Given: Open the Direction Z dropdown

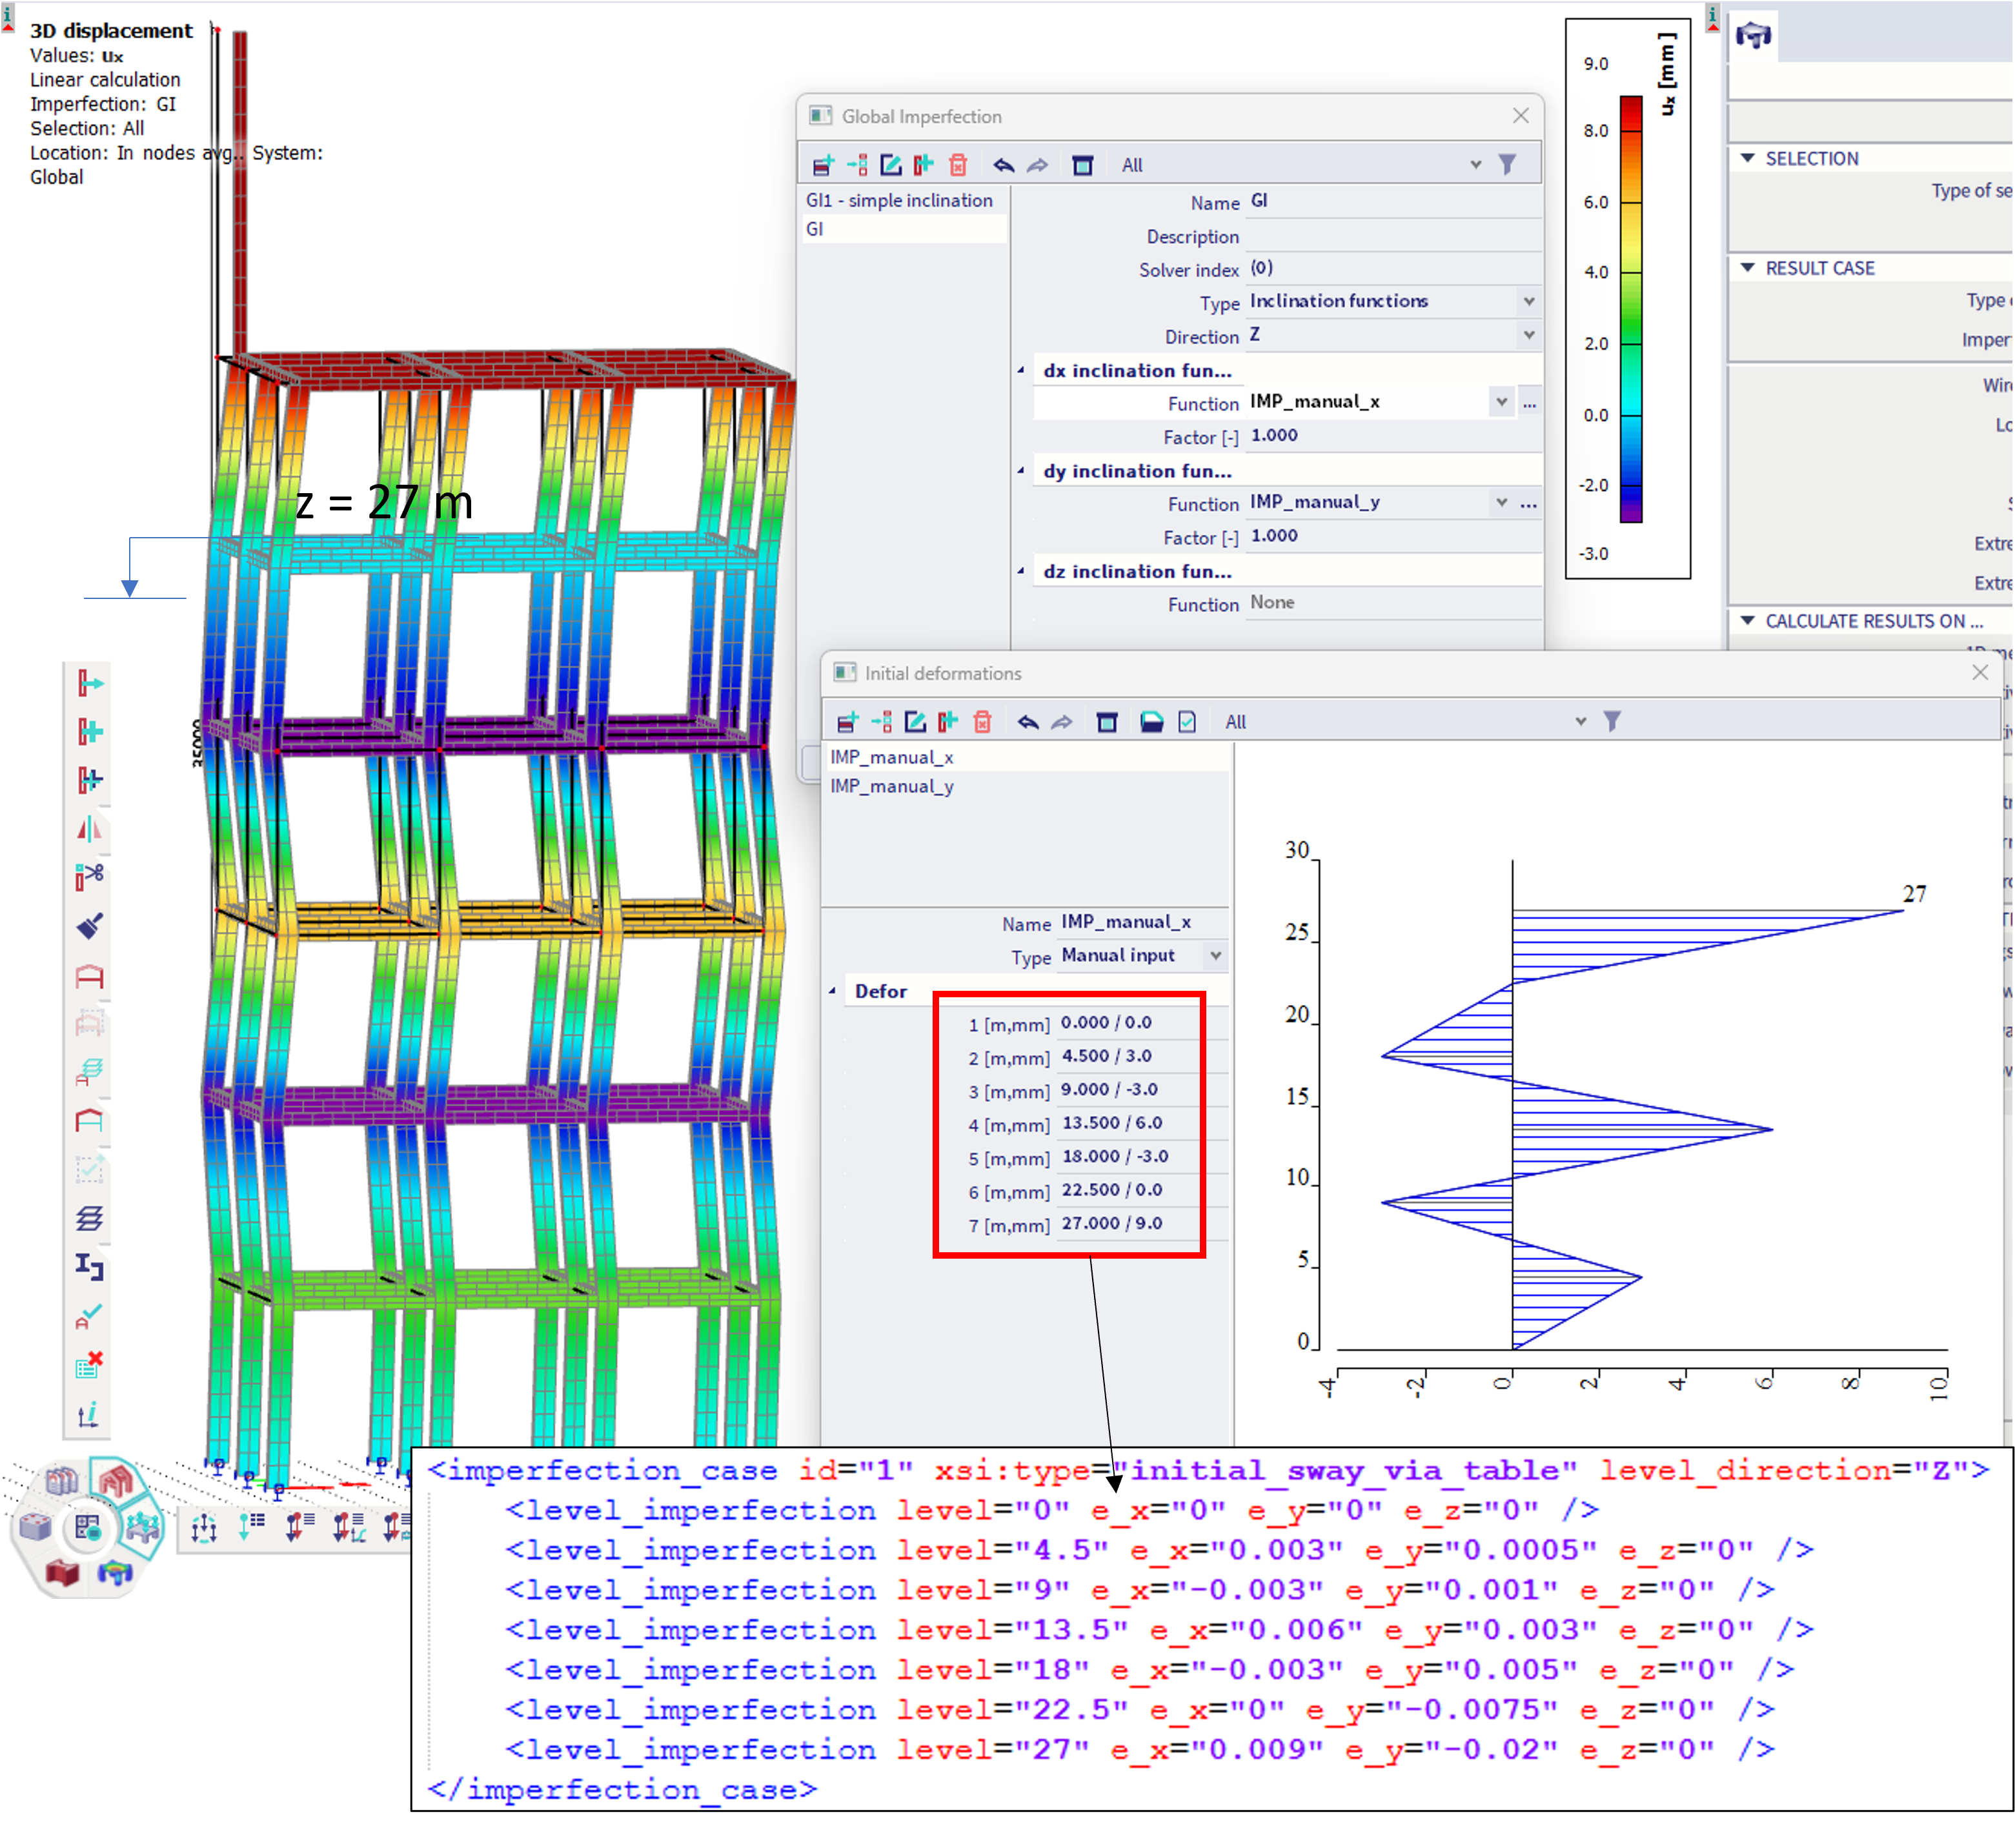Looking at the screenshot, I should point(1528,335).
